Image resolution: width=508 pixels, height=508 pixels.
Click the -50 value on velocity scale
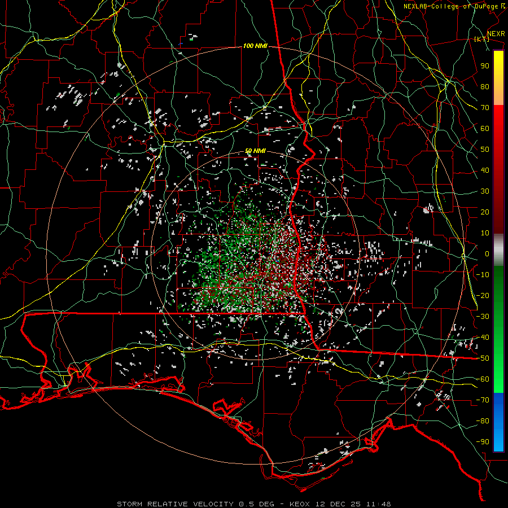483,358
